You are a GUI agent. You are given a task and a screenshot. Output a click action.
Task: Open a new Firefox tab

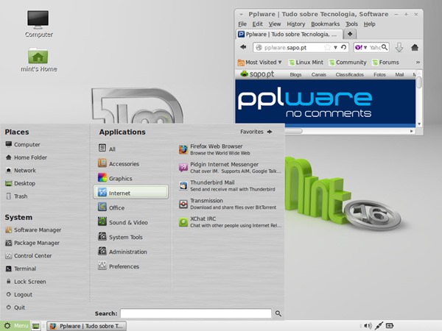[x=350, y=34]
